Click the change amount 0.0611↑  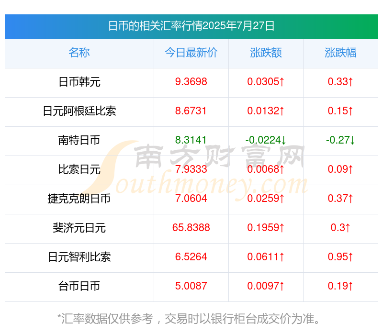266,256
